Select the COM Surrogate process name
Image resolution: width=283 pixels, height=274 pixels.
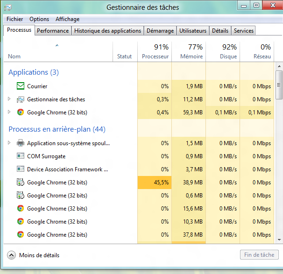point(46,156)
